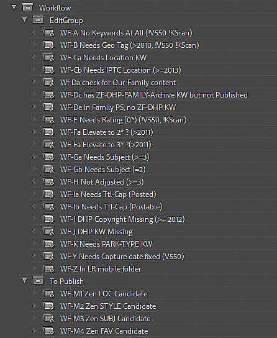Click smart collection icon for WF-A No Keywords
Screen dimensions: 277x338
tap(48, 33)
